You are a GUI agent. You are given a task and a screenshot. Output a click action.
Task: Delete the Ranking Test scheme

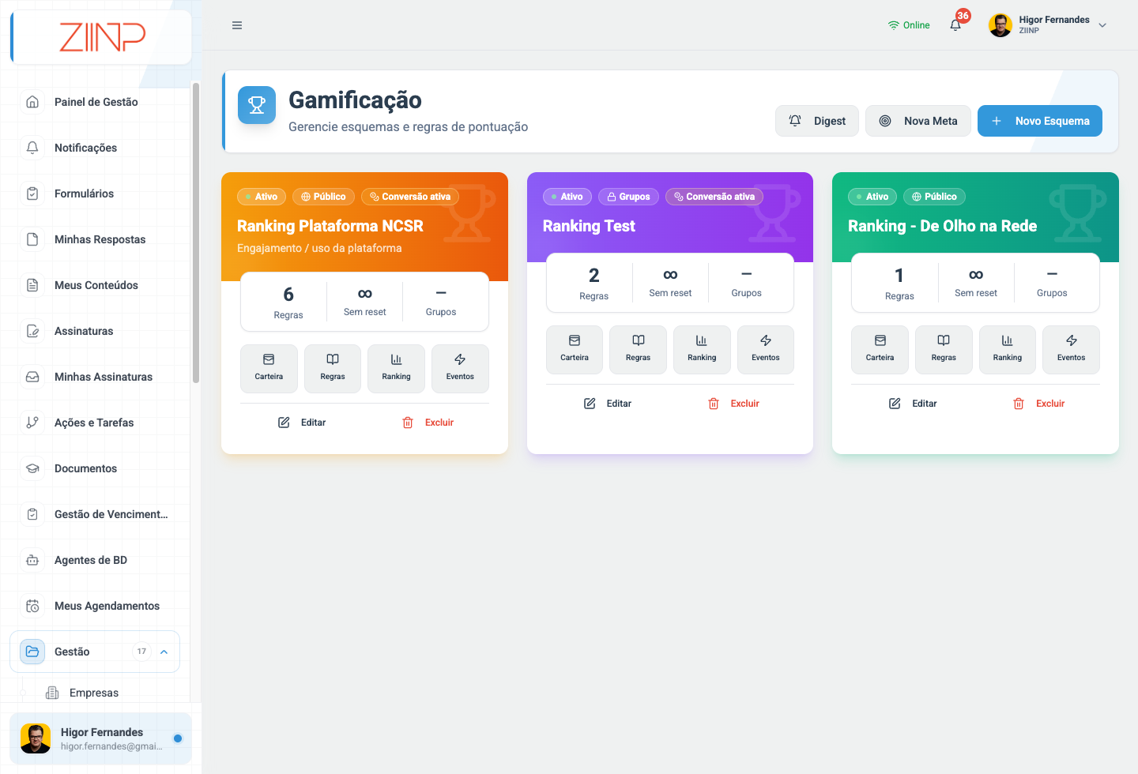pos(733,404)
